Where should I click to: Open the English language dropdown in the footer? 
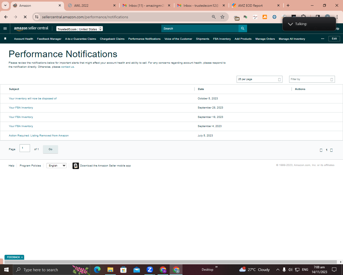click(57, 165)
